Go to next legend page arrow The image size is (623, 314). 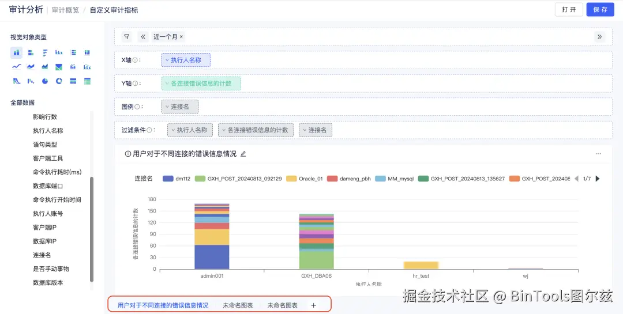(x=597, y=179)
